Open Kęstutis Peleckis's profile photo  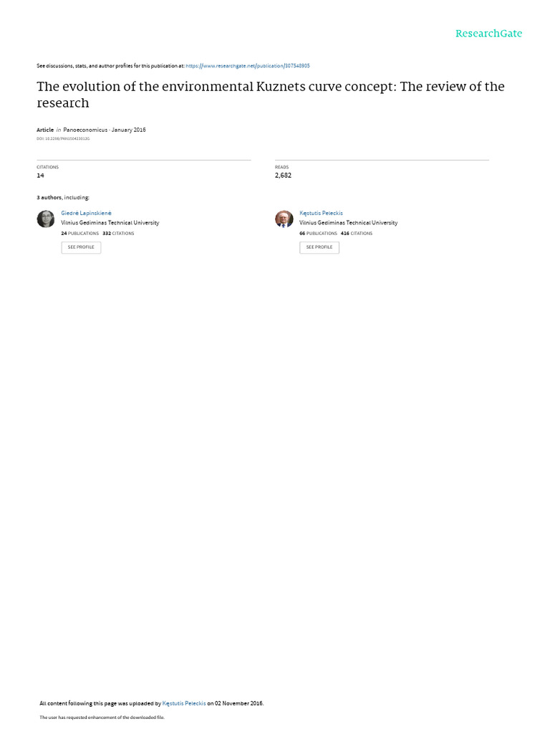click(x=284, y=219)
